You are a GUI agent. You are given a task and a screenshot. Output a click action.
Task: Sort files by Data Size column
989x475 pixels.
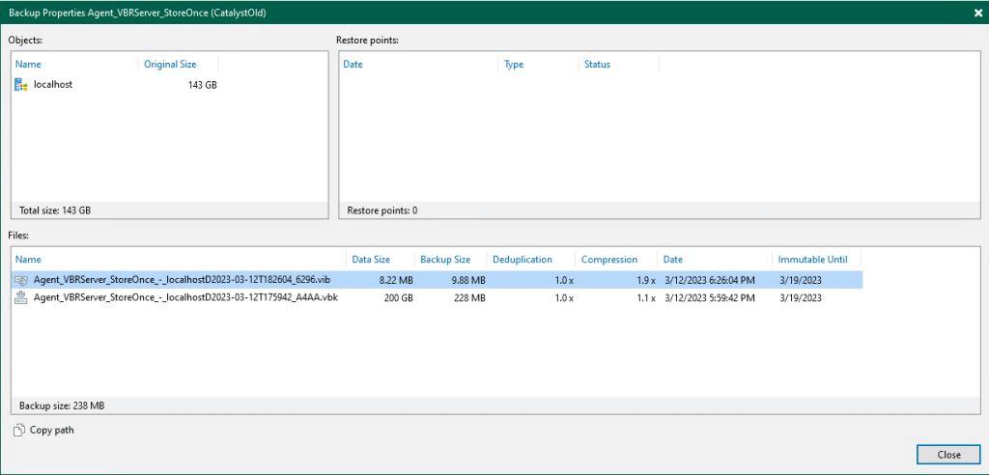click(x=371, y=260)
